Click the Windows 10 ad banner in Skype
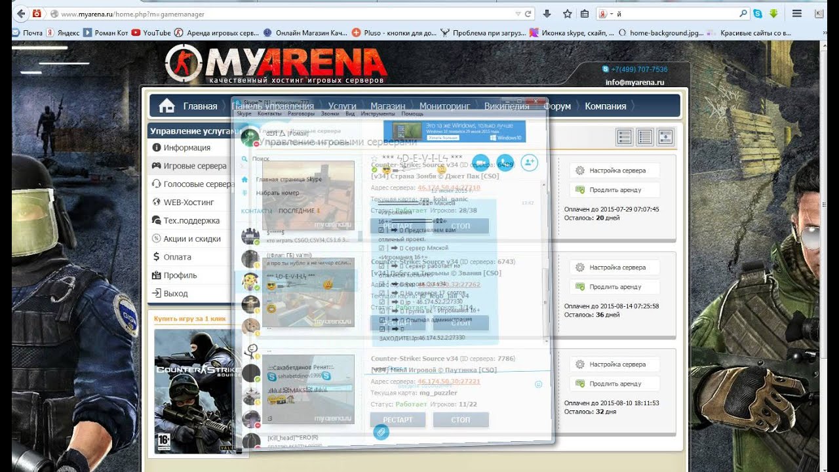The image size is (839, 472). 454,131
